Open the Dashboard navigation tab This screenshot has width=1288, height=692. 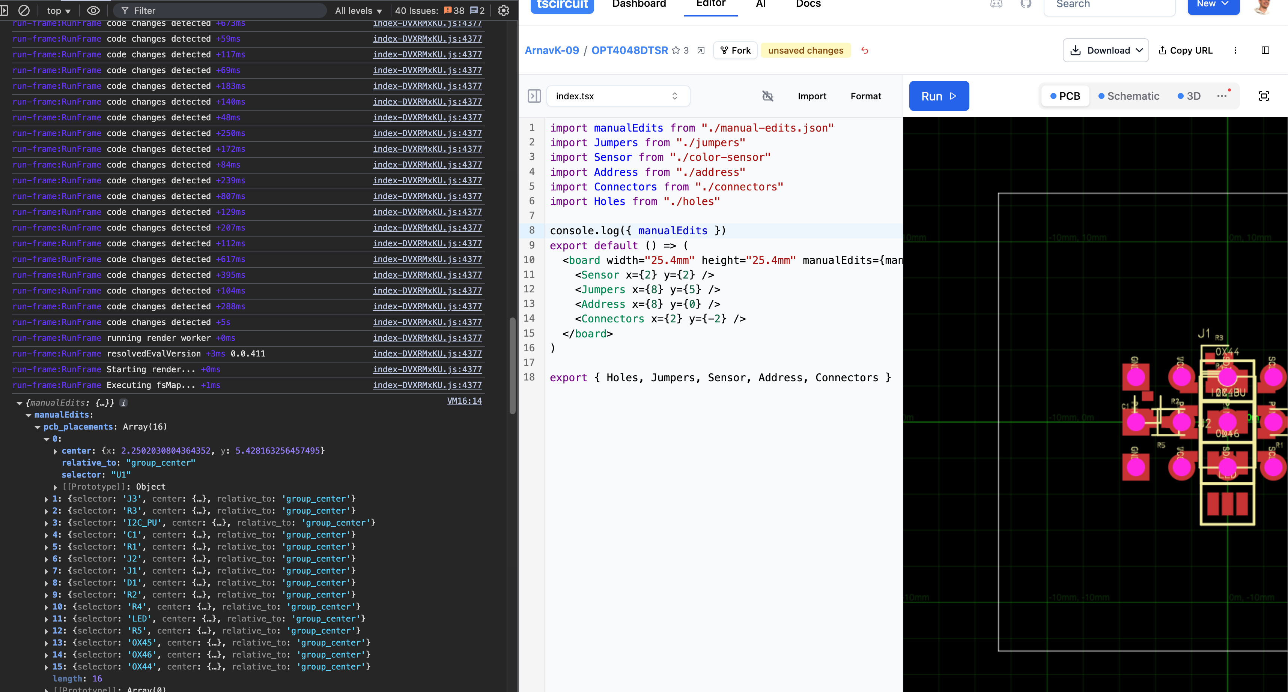[638, 4]
